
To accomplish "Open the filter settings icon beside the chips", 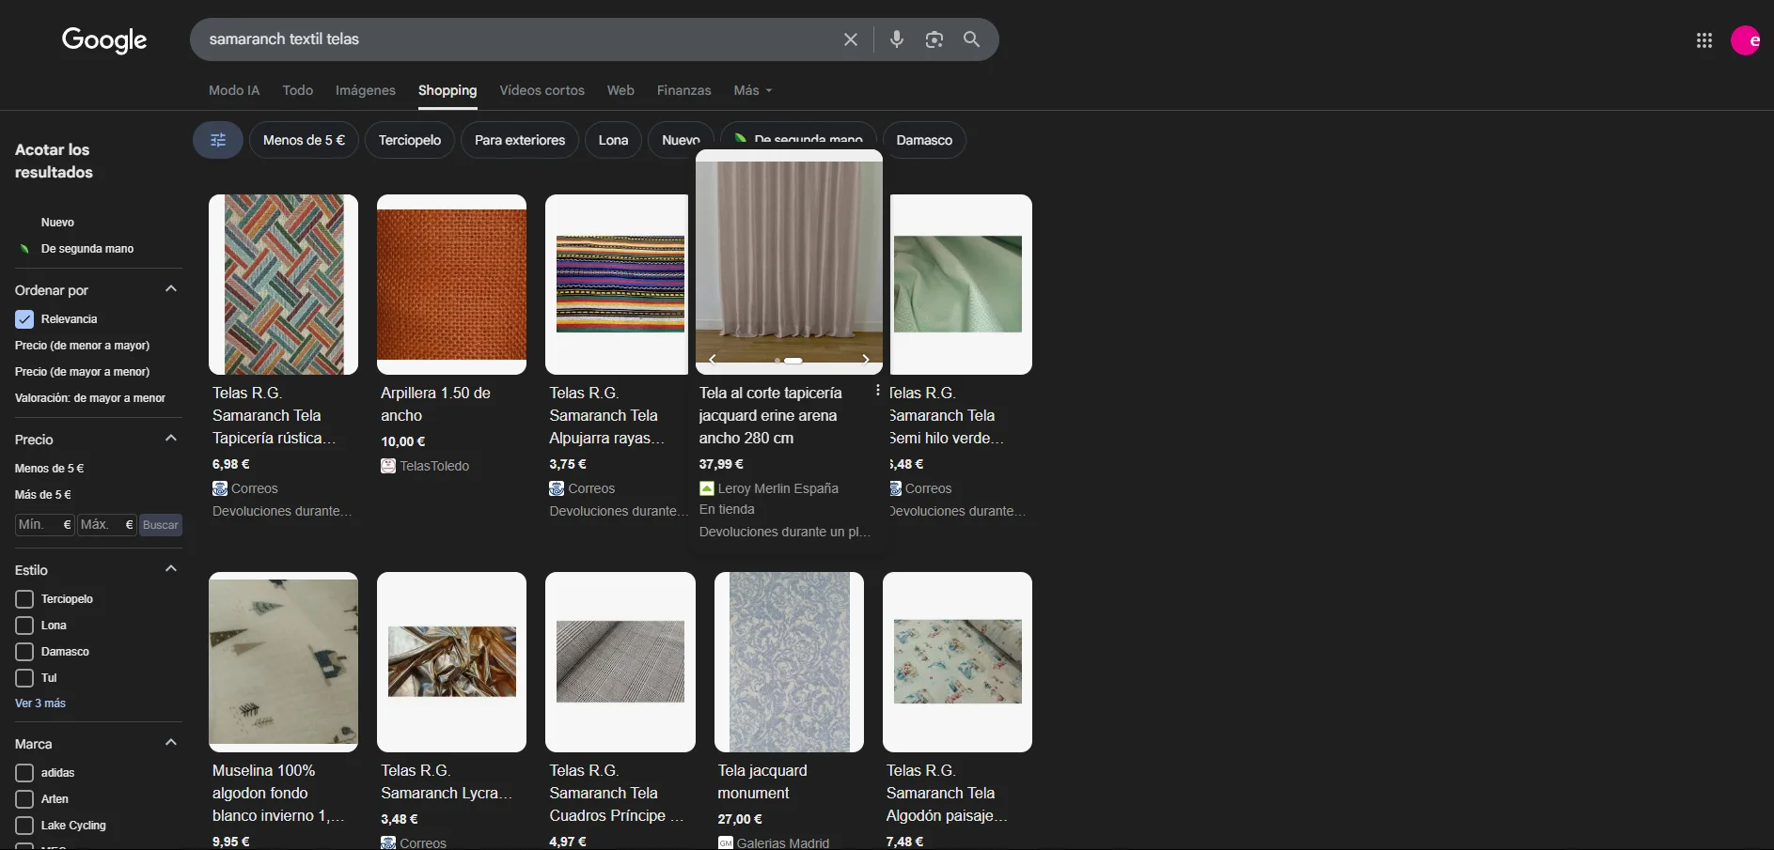I will (x=217, y=139).
